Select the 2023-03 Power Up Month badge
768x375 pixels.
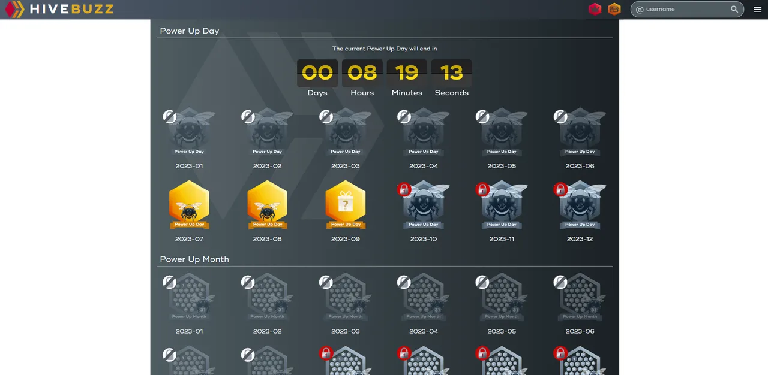tap(345, 298)
